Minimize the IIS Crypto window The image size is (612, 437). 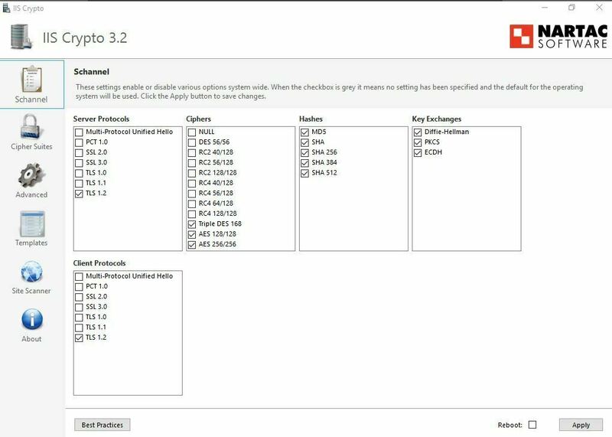pyautogui.click(x=545, y=8)
